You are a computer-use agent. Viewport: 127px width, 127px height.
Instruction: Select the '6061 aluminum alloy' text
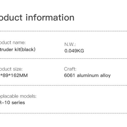click(87, 75)
